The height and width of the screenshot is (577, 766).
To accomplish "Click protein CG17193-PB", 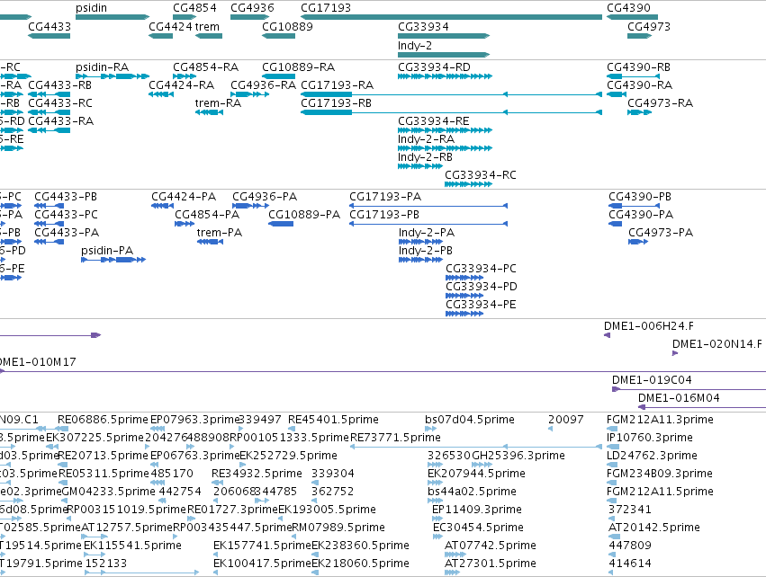I will [428, 224].
